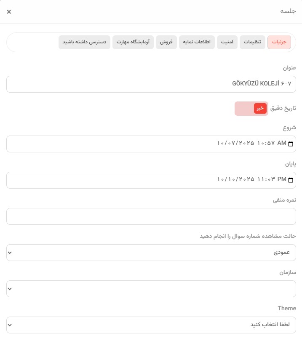
Task: Select the فروش tab
Action: pyautogui.click(x=166, y=42)
